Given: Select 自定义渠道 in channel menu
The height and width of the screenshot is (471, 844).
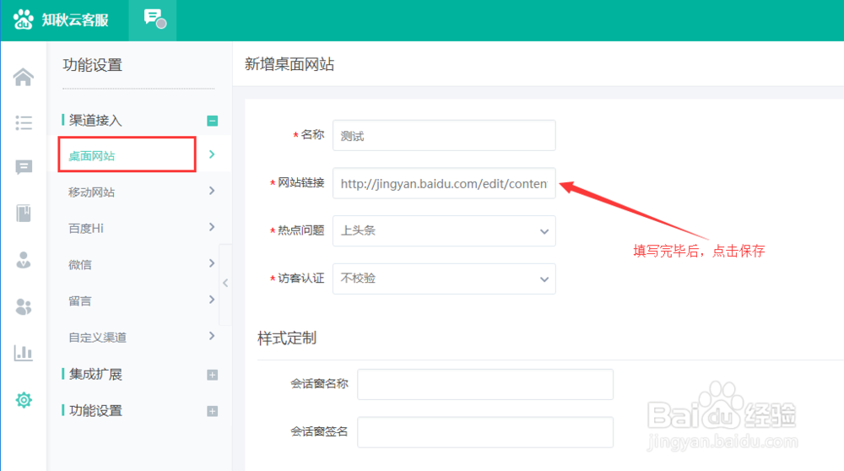Looking at the screenshot, I should [x=97, y=337].
